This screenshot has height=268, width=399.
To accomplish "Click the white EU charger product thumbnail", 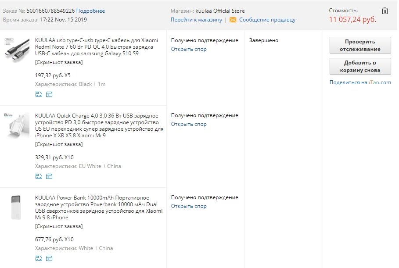I will pyautogui.click(x=17, y=125).
